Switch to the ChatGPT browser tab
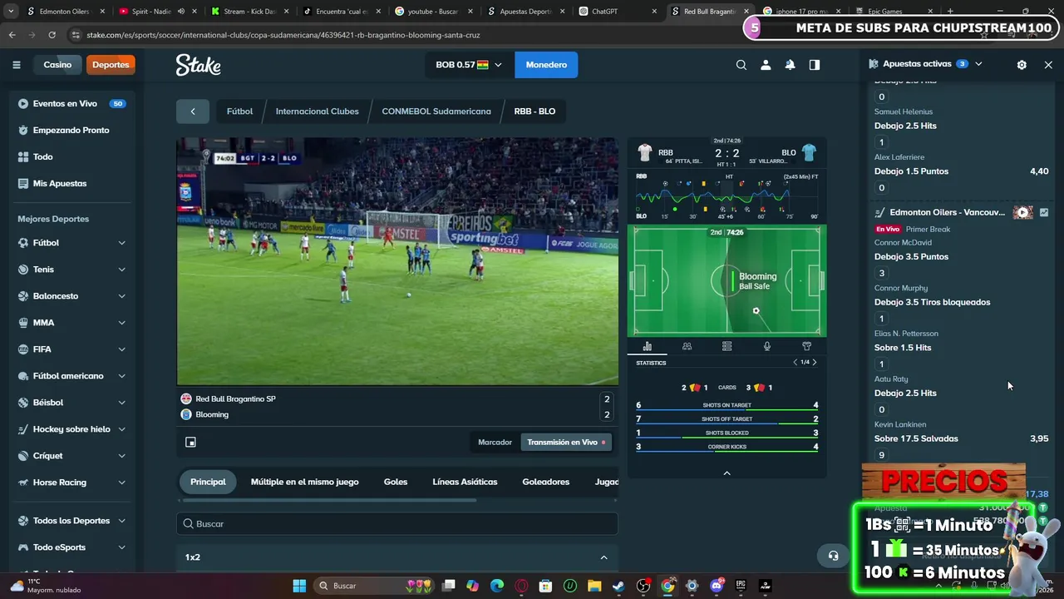 coord(613,12)
